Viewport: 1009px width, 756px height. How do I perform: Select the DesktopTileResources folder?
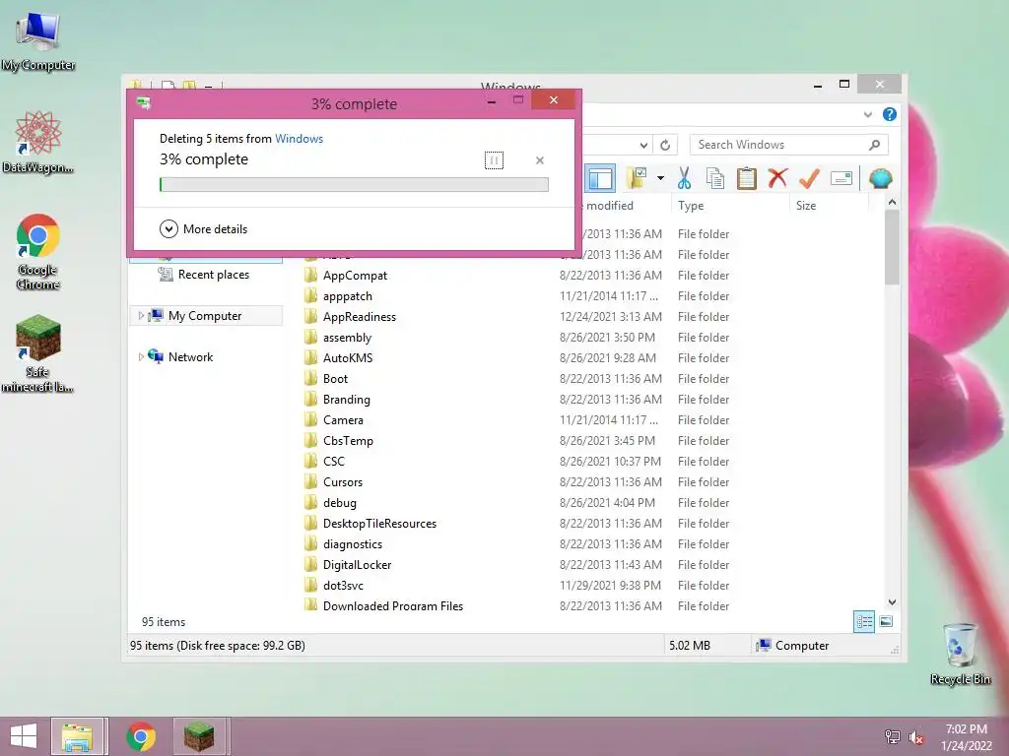point(379,524)
